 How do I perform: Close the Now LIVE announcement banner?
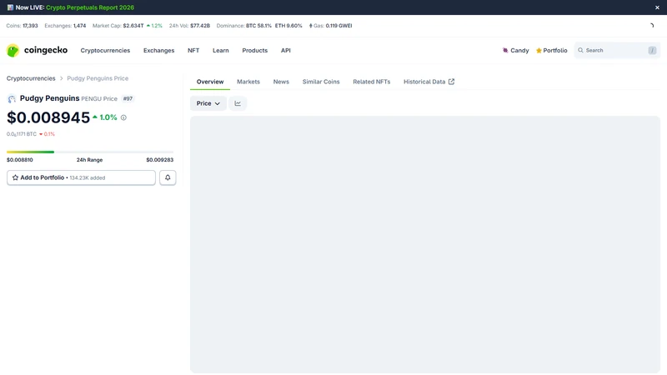(x=657, y=7)
